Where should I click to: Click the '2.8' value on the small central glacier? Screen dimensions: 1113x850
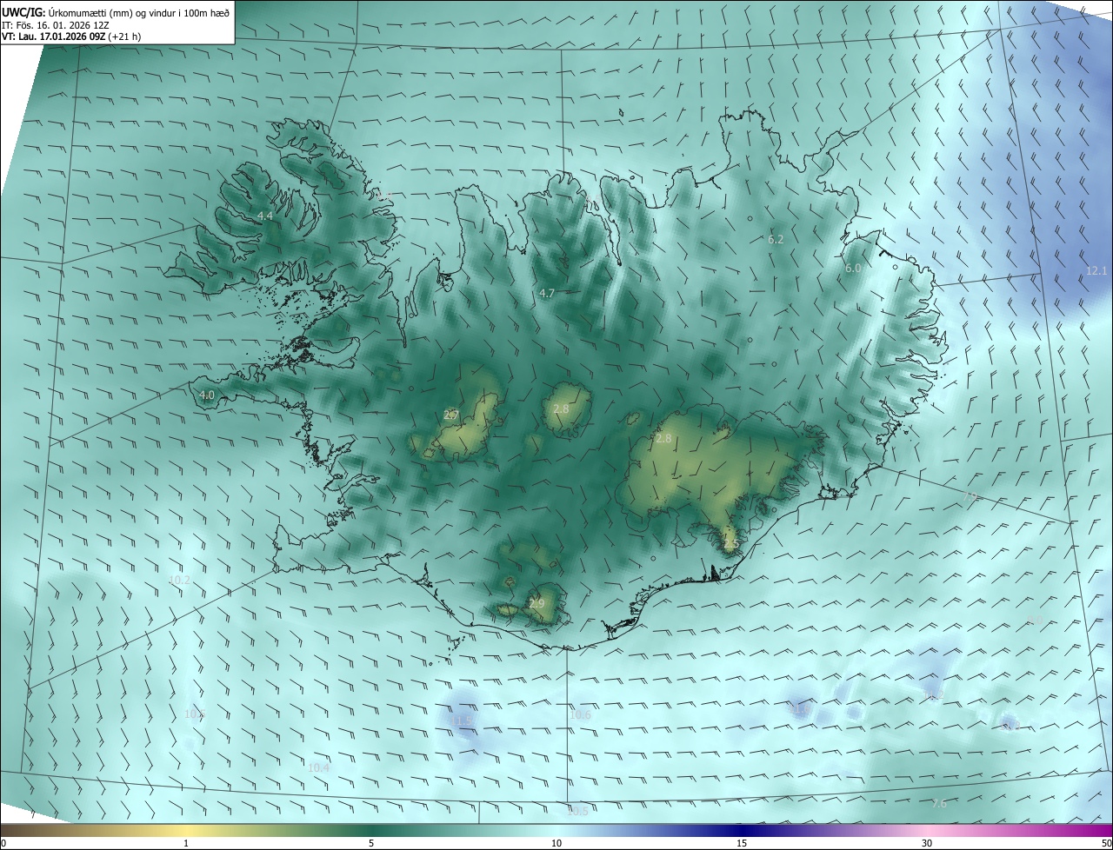coord(561,408)
